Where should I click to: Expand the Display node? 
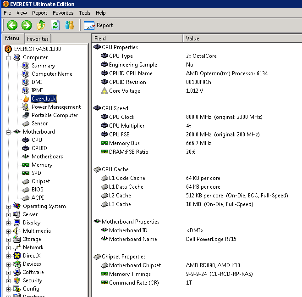coord(8,223)
